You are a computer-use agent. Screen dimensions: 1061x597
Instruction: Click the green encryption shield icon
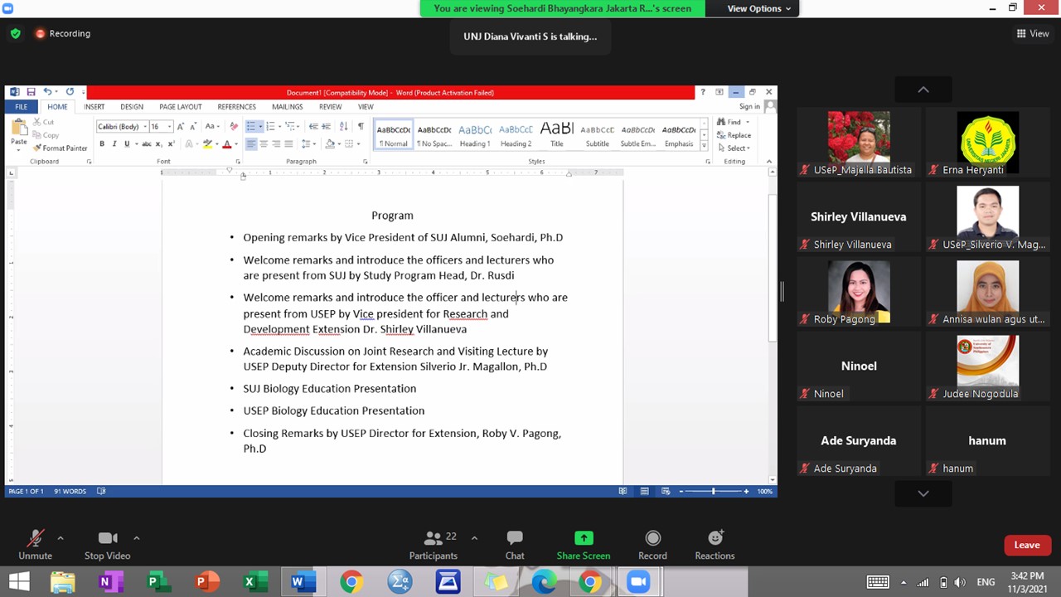pos(15,34)
